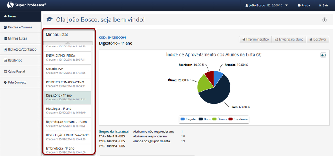Click the Bom: 60.00 % chart label

(240, 107)
